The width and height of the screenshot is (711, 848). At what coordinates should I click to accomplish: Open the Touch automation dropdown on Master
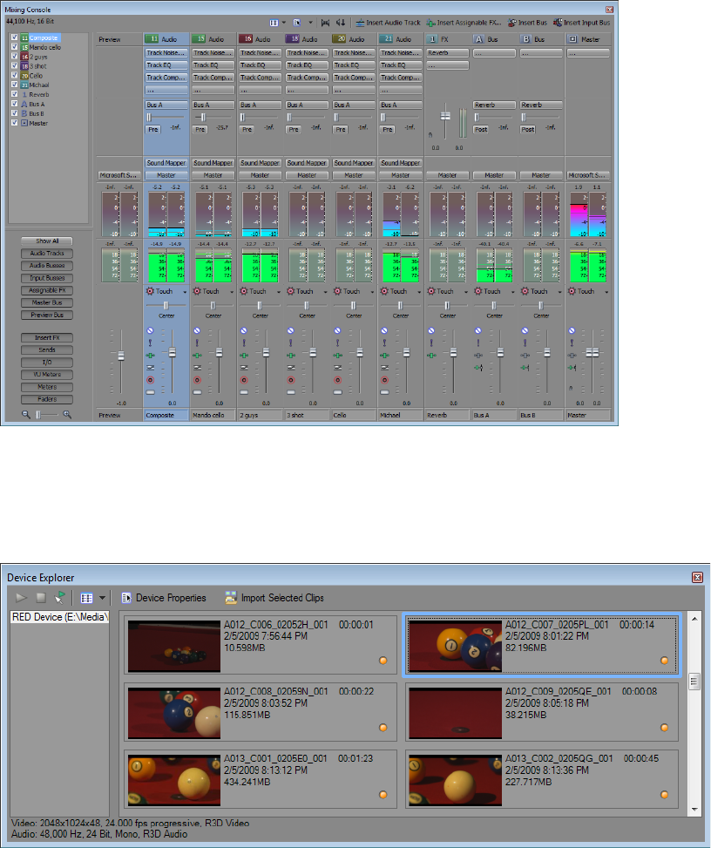(x=606, y=292)
